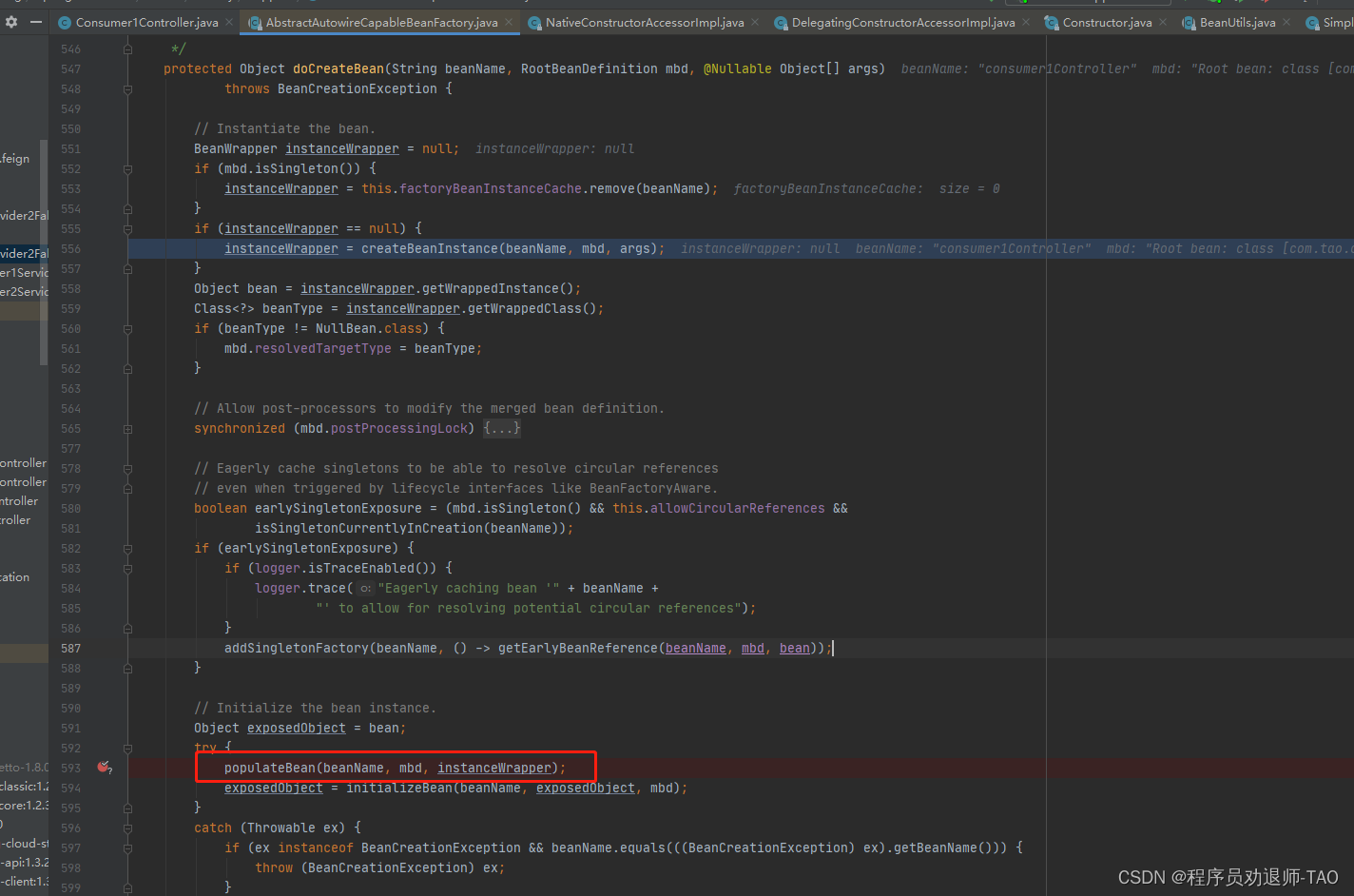Screen dimensions: 1354x896
Task: Collapse the isSingleton if-block at line 552
Action: pyautogui.click(x=127, y=169)
